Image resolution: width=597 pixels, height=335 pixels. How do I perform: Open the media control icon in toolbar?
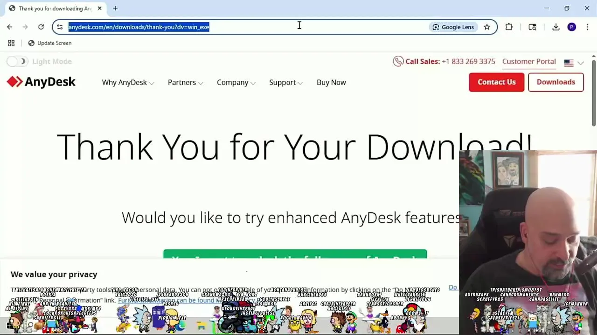coord(532,27)
